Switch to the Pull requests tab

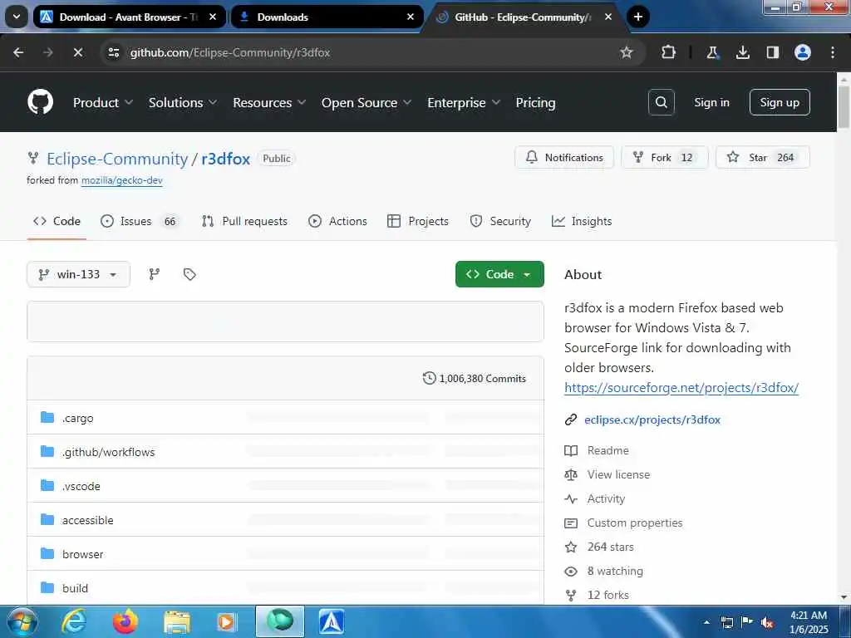(244, 221)
